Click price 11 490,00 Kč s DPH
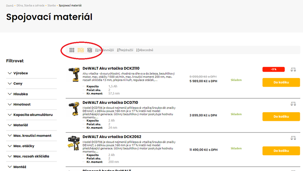 click(x=203, y=150)
